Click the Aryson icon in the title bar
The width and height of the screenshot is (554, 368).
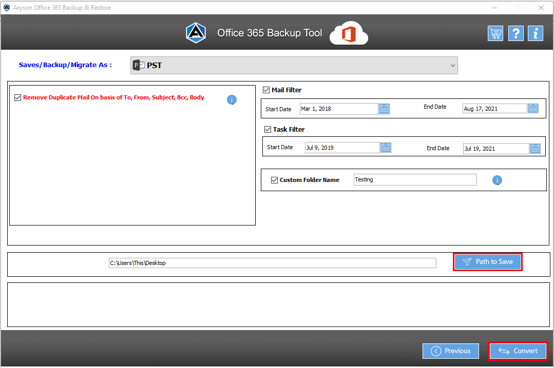7,7
